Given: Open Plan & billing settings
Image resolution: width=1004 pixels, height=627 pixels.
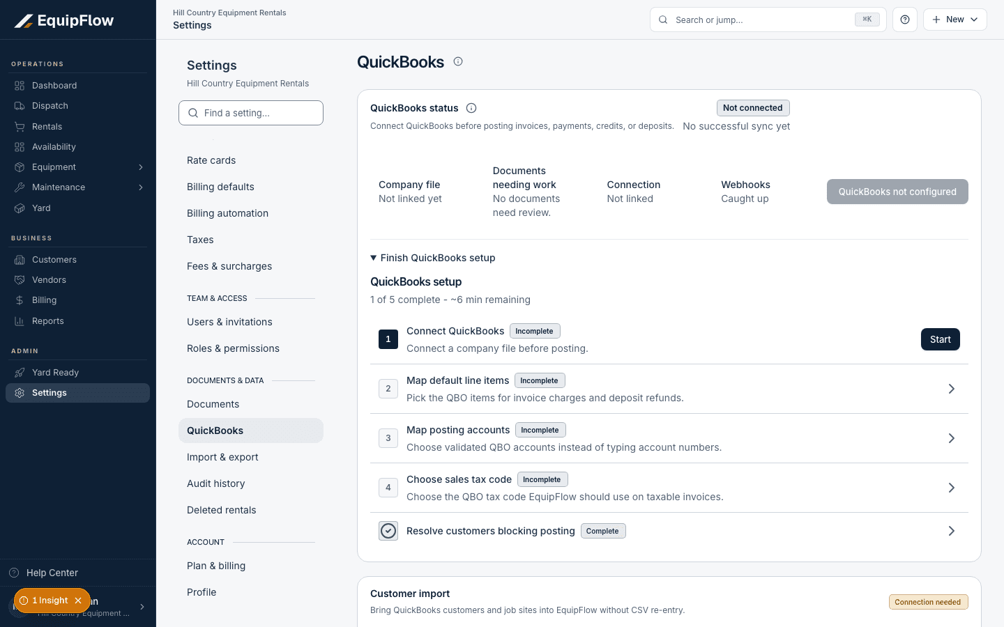Looking at the screenshot, I should [x=251, y=566].
